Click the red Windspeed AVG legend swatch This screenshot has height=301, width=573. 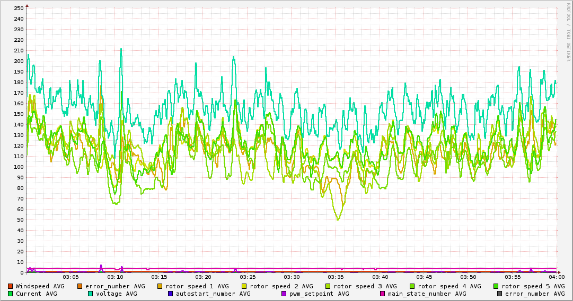tap(10, 286)
